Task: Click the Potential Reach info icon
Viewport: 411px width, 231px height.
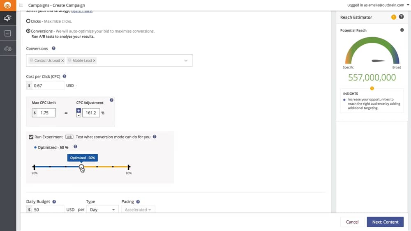Action: pyautogui.click(x=402, y=30)
